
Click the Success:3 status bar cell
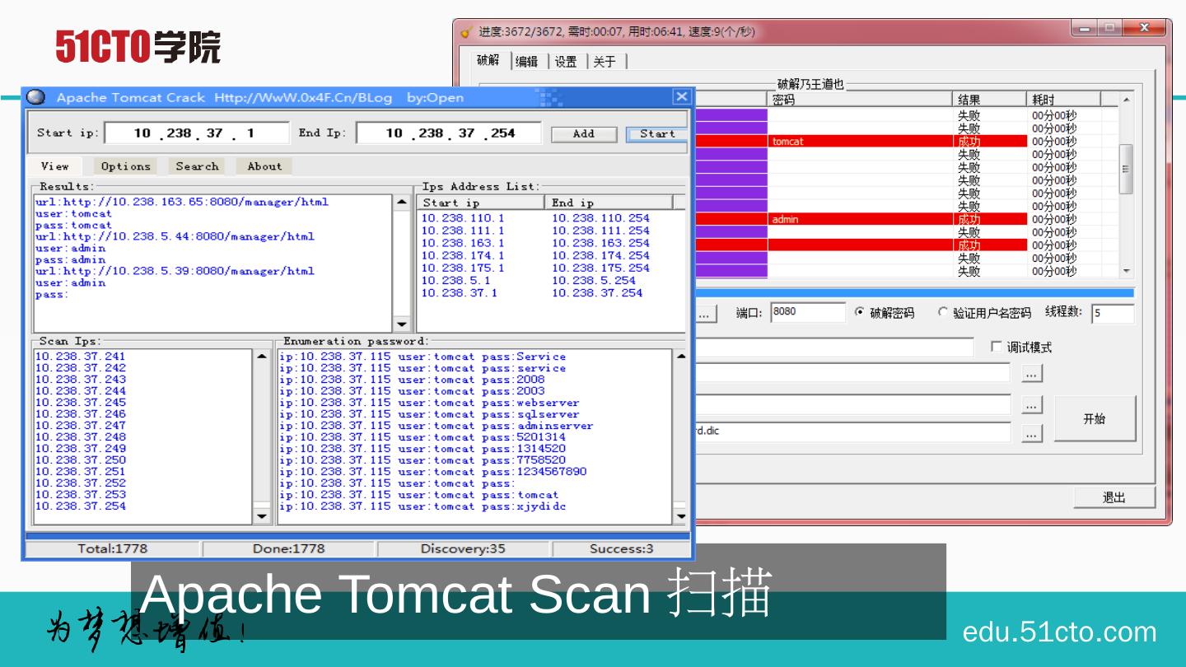point(621,548)
